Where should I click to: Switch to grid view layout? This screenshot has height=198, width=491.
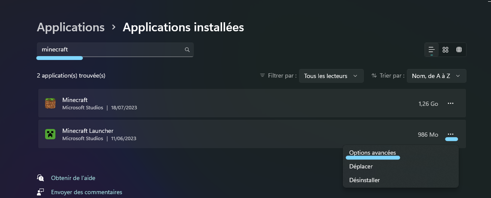[445, 50]
